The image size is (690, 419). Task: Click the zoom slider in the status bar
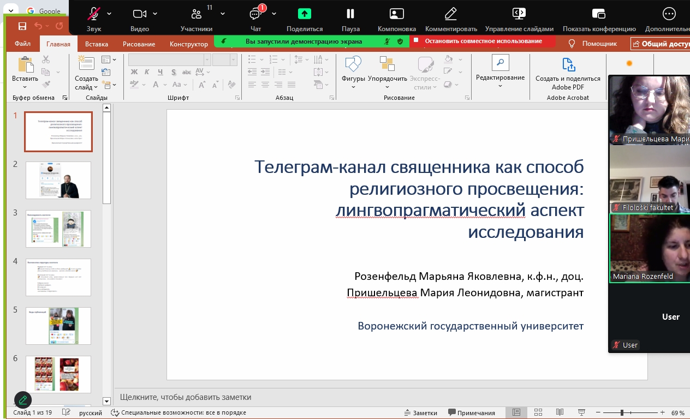(x=622, y=413)
